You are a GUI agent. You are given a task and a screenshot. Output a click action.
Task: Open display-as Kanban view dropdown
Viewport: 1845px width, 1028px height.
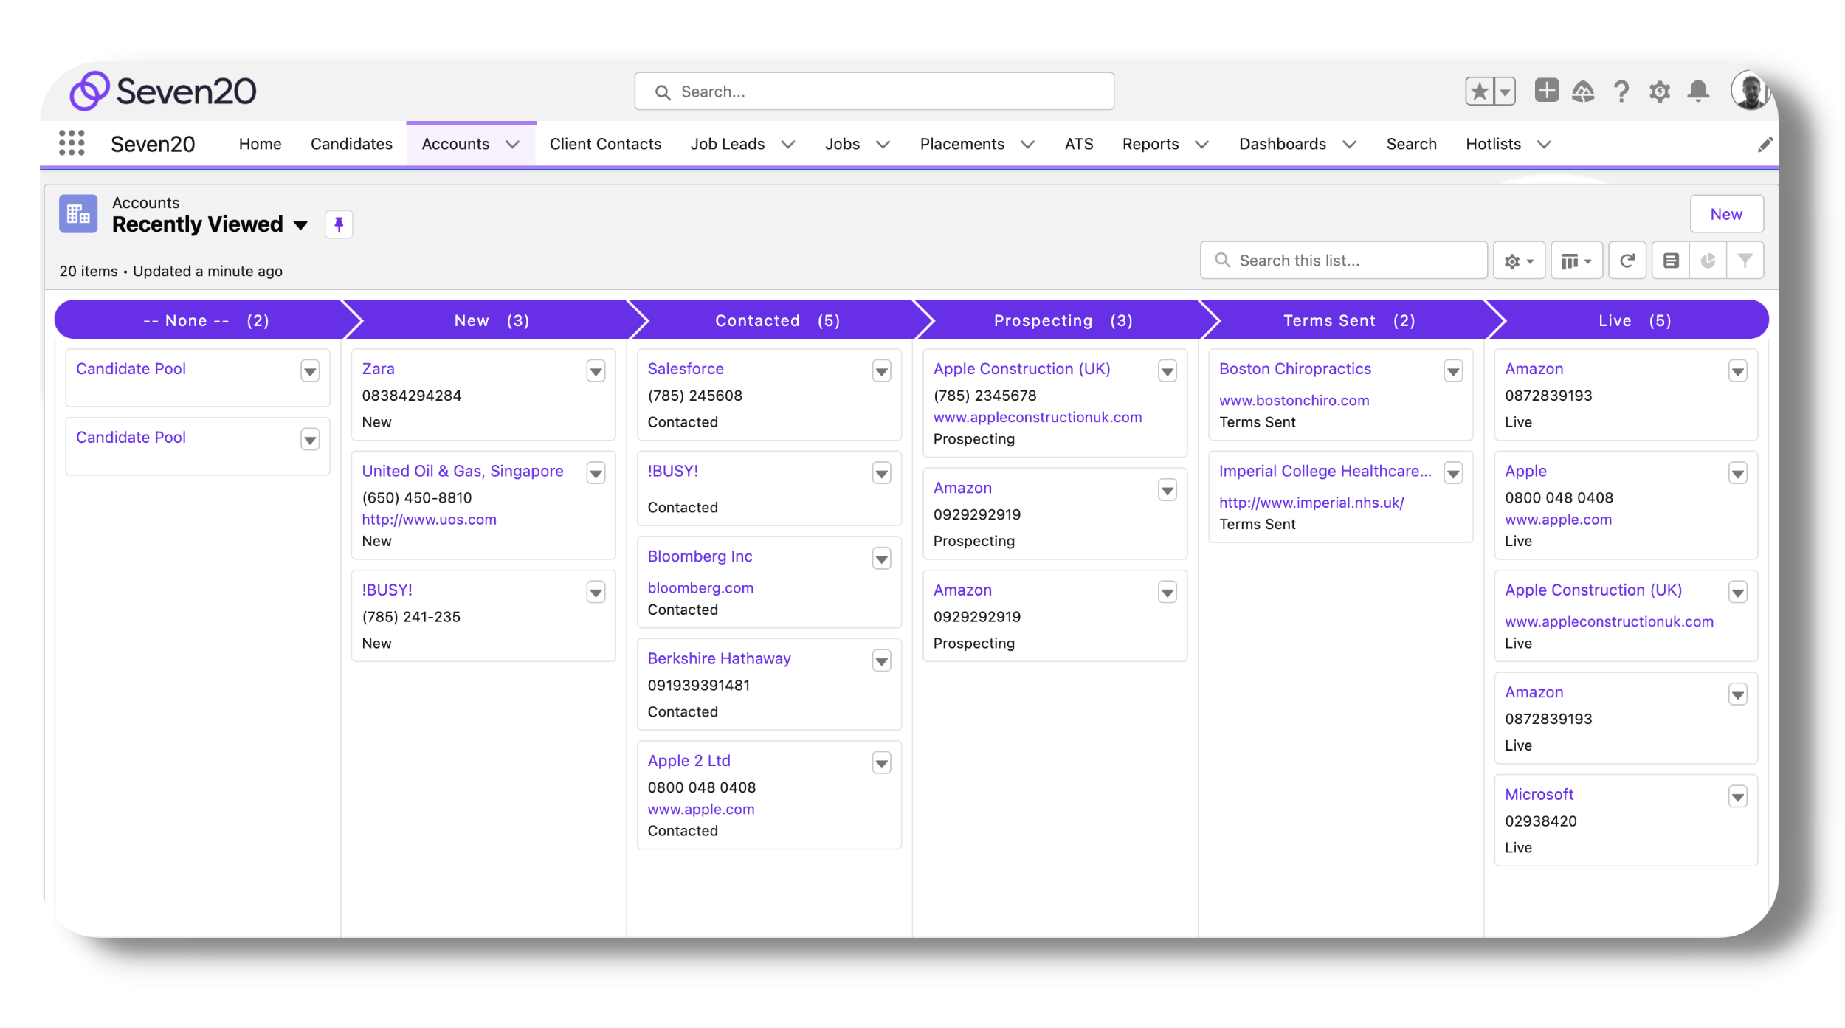click(1576, 261)
